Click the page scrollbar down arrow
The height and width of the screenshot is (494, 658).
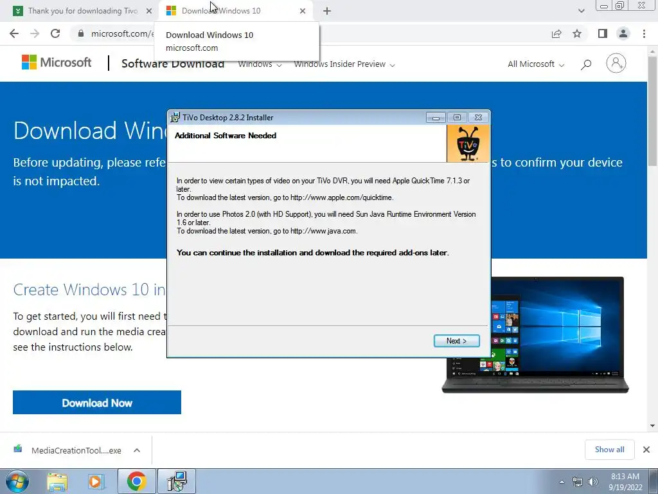(x=653, y=426)
